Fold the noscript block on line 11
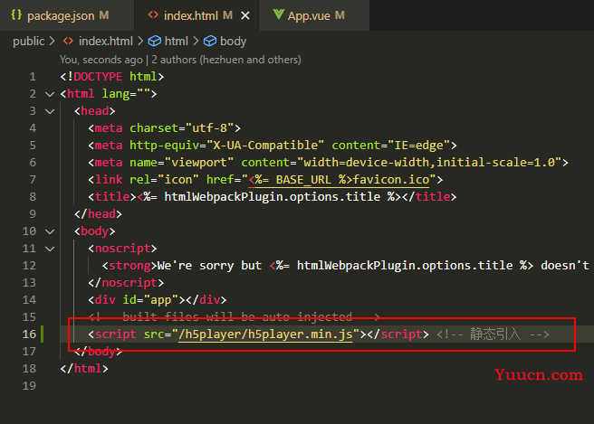594x424 pixels. tap(50, 249)
